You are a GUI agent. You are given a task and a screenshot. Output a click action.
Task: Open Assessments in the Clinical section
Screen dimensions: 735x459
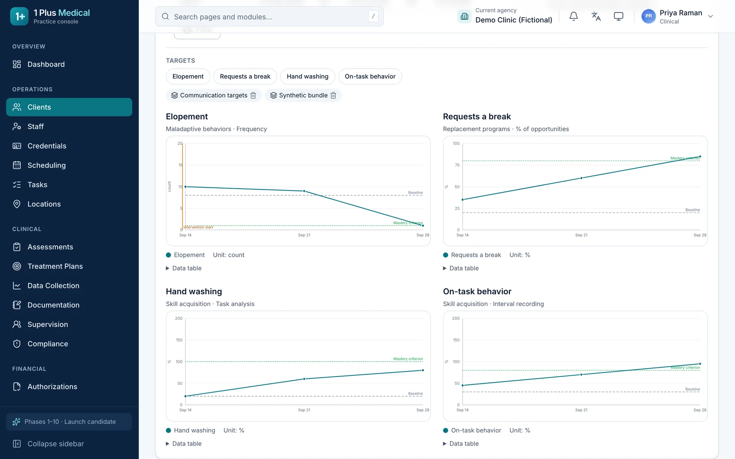(x=69, y=247)
